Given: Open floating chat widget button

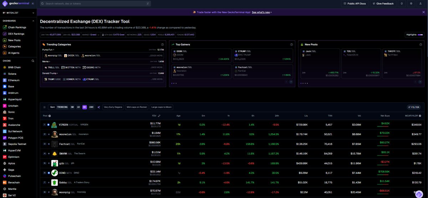Looking at the screenshot, I should (x=419, y=194).
